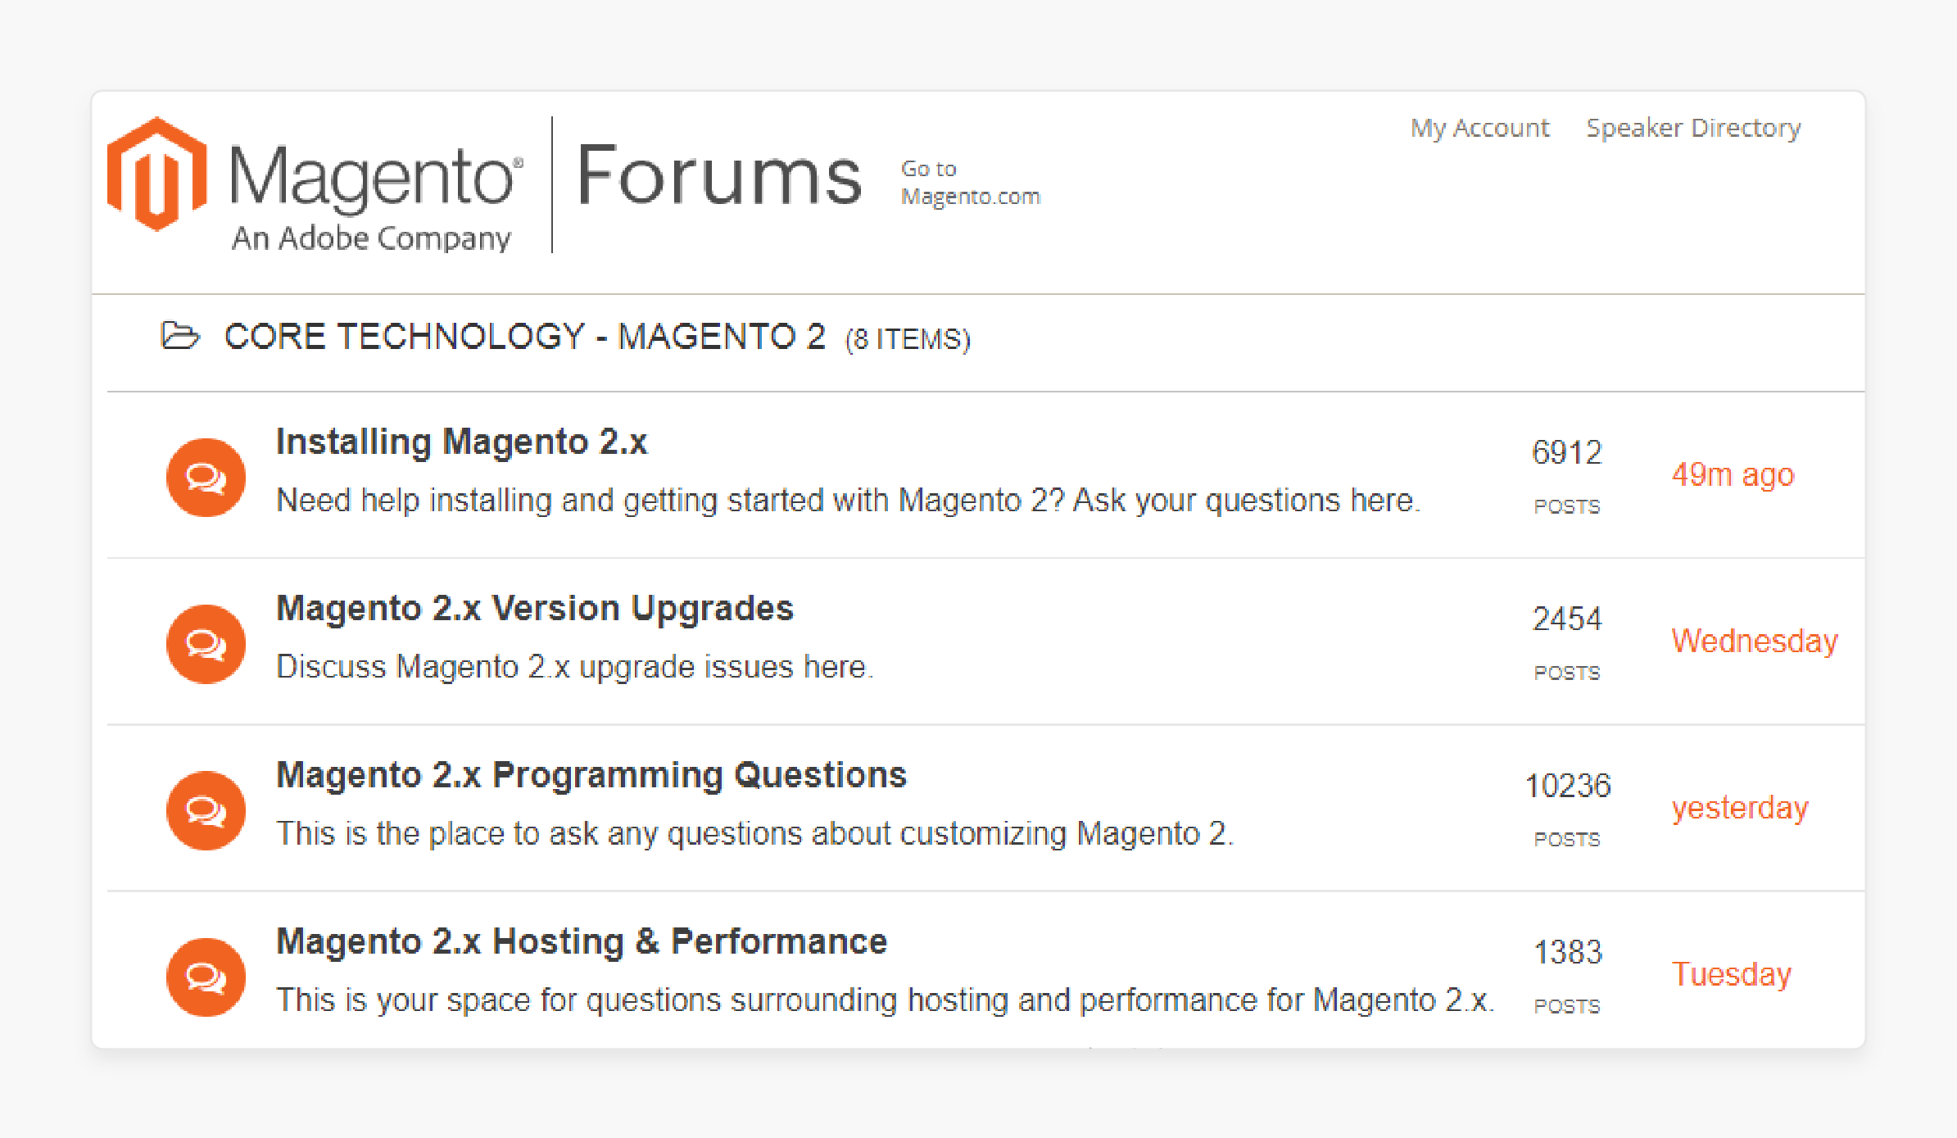Click the yesterday latest post link

[1740, 808]
